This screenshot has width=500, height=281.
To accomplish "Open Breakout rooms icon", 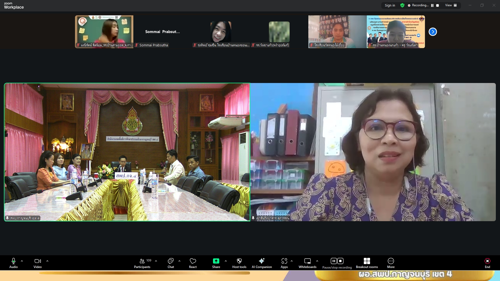I will coord(367,261).
